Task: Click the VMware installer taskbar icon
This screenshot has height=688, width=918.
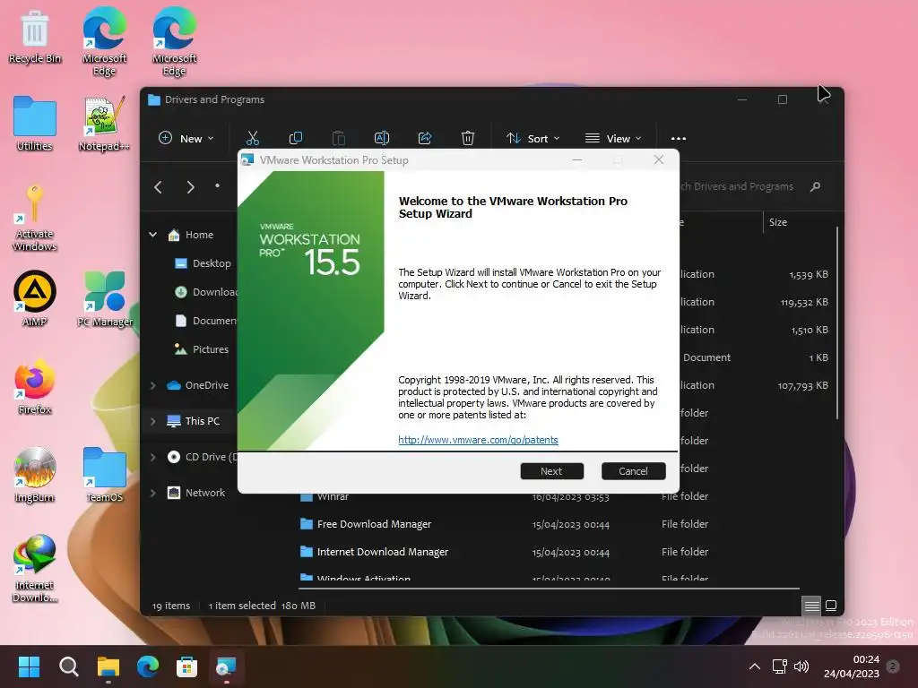Action: (226, 666)
